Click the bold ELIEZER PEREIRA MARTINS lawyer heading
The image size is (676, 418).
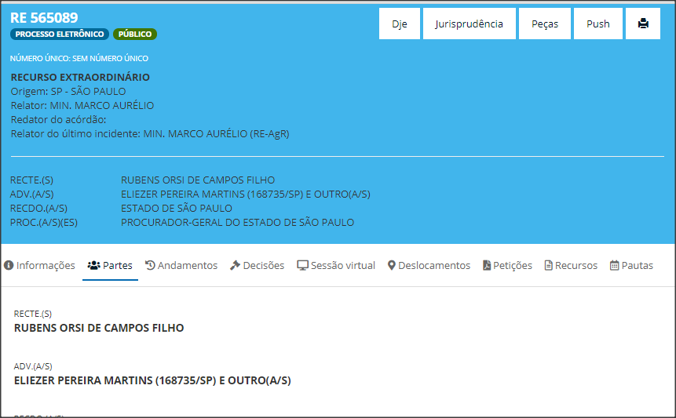152,380
